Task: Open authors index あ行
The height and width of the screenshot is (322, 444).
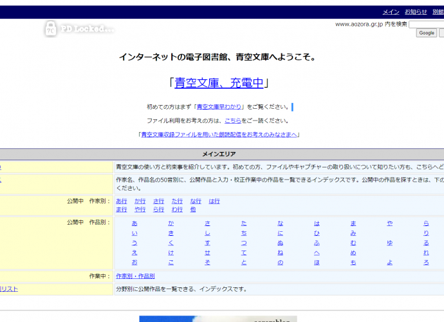Action: (122, 201)
